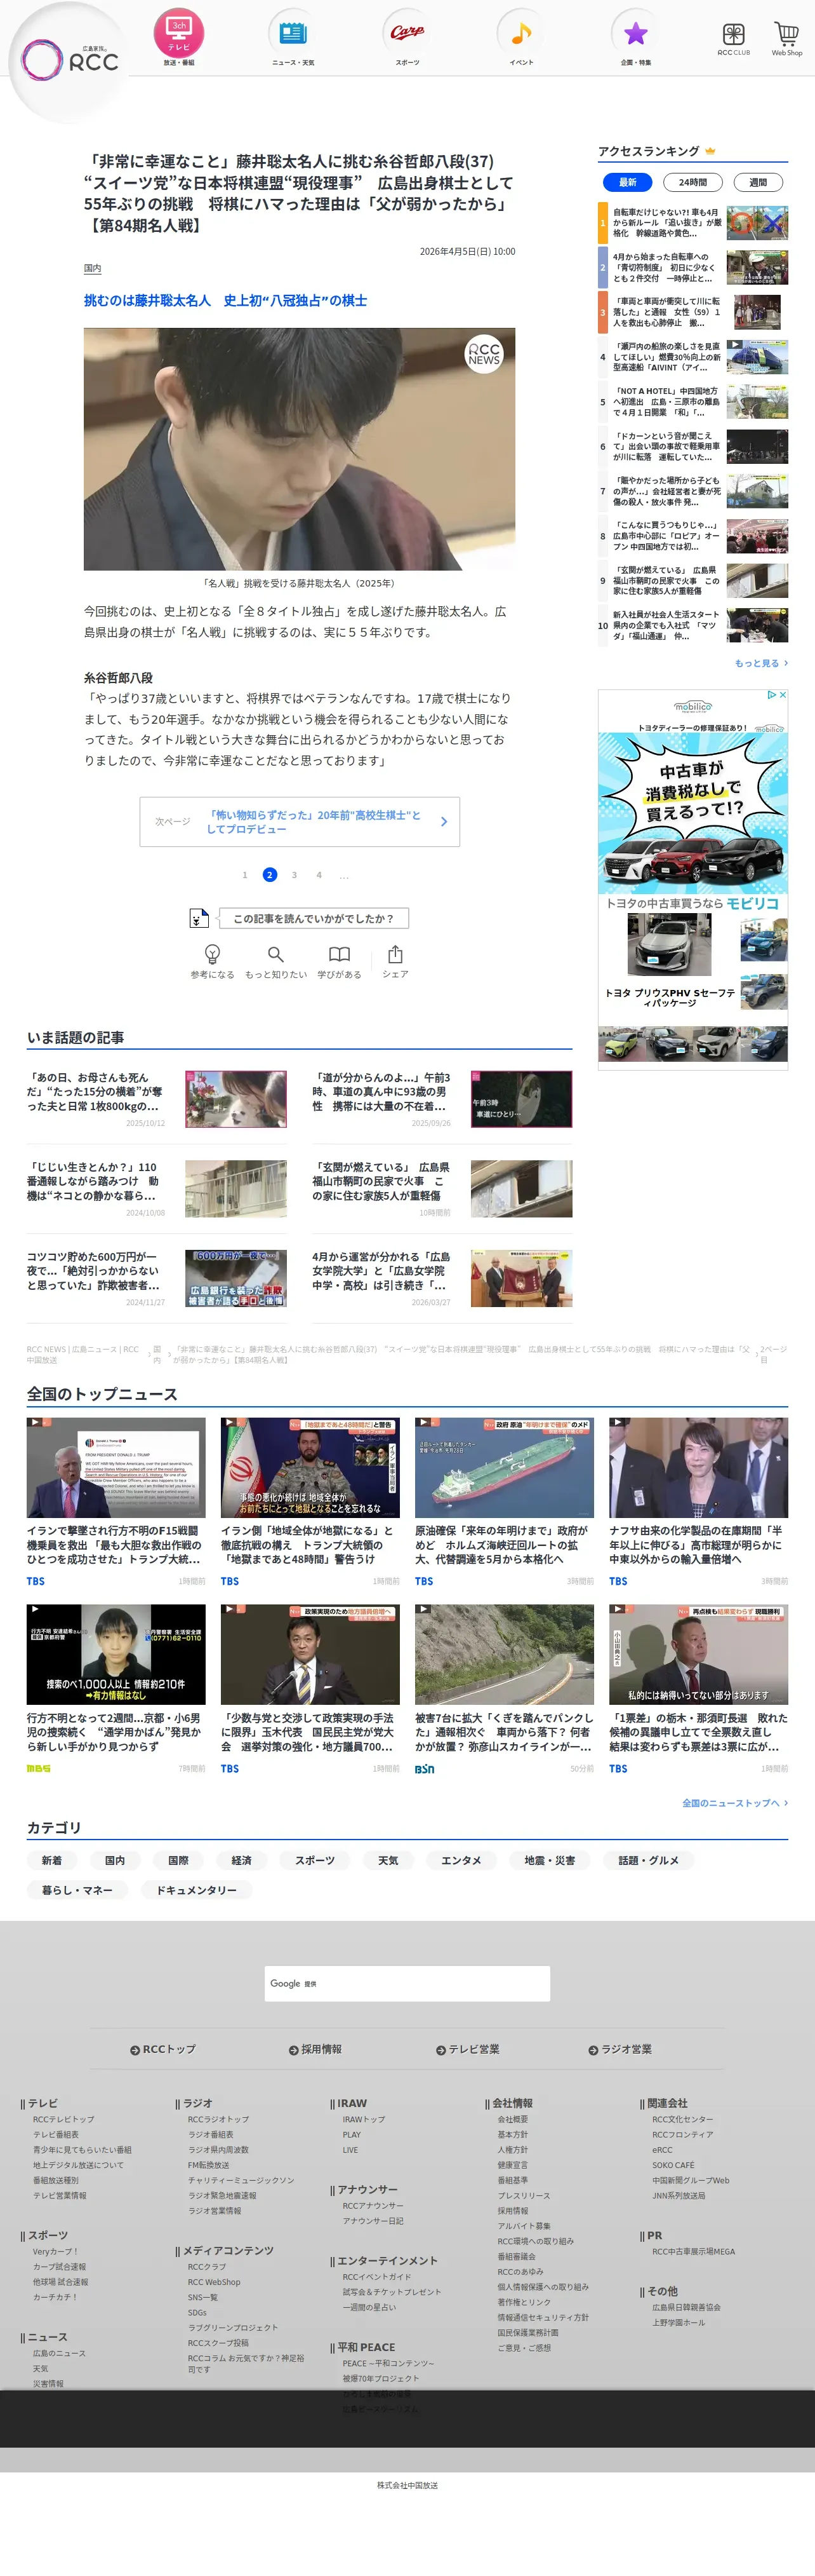Open the テレビ 放送・番組 icon
Image resolution: width=815 pixels, height=2576 pixels.
[179, 38]
